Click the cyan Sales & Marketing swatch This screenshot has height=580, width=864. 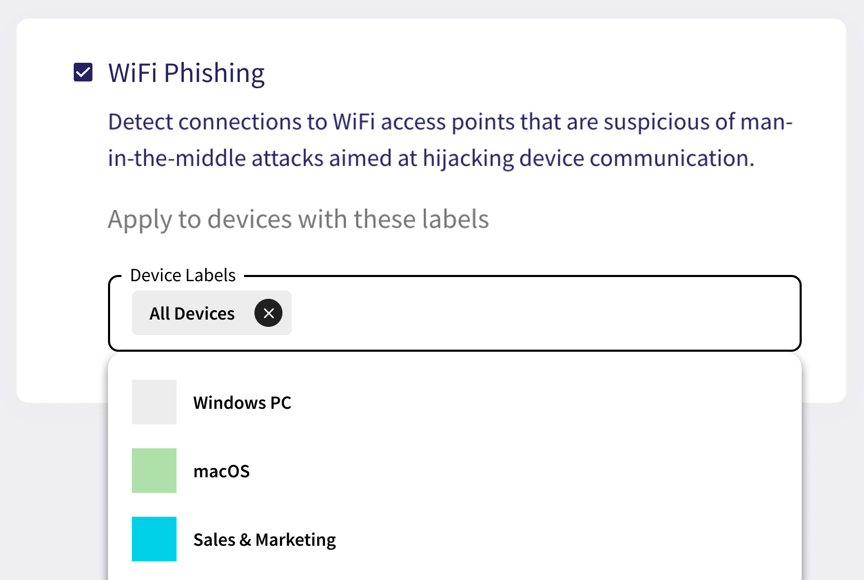pyautogui.click(x=154, y=539)
